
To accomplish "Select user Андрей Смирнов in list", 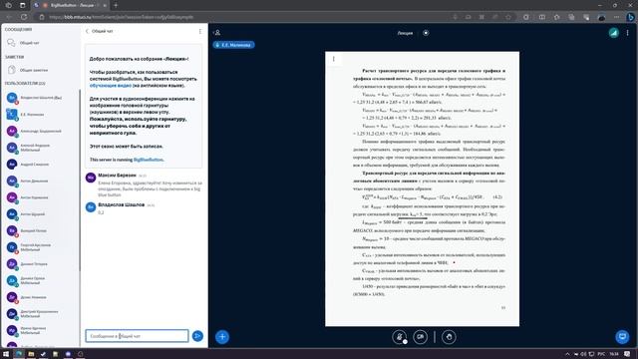I will click(41, 164).
